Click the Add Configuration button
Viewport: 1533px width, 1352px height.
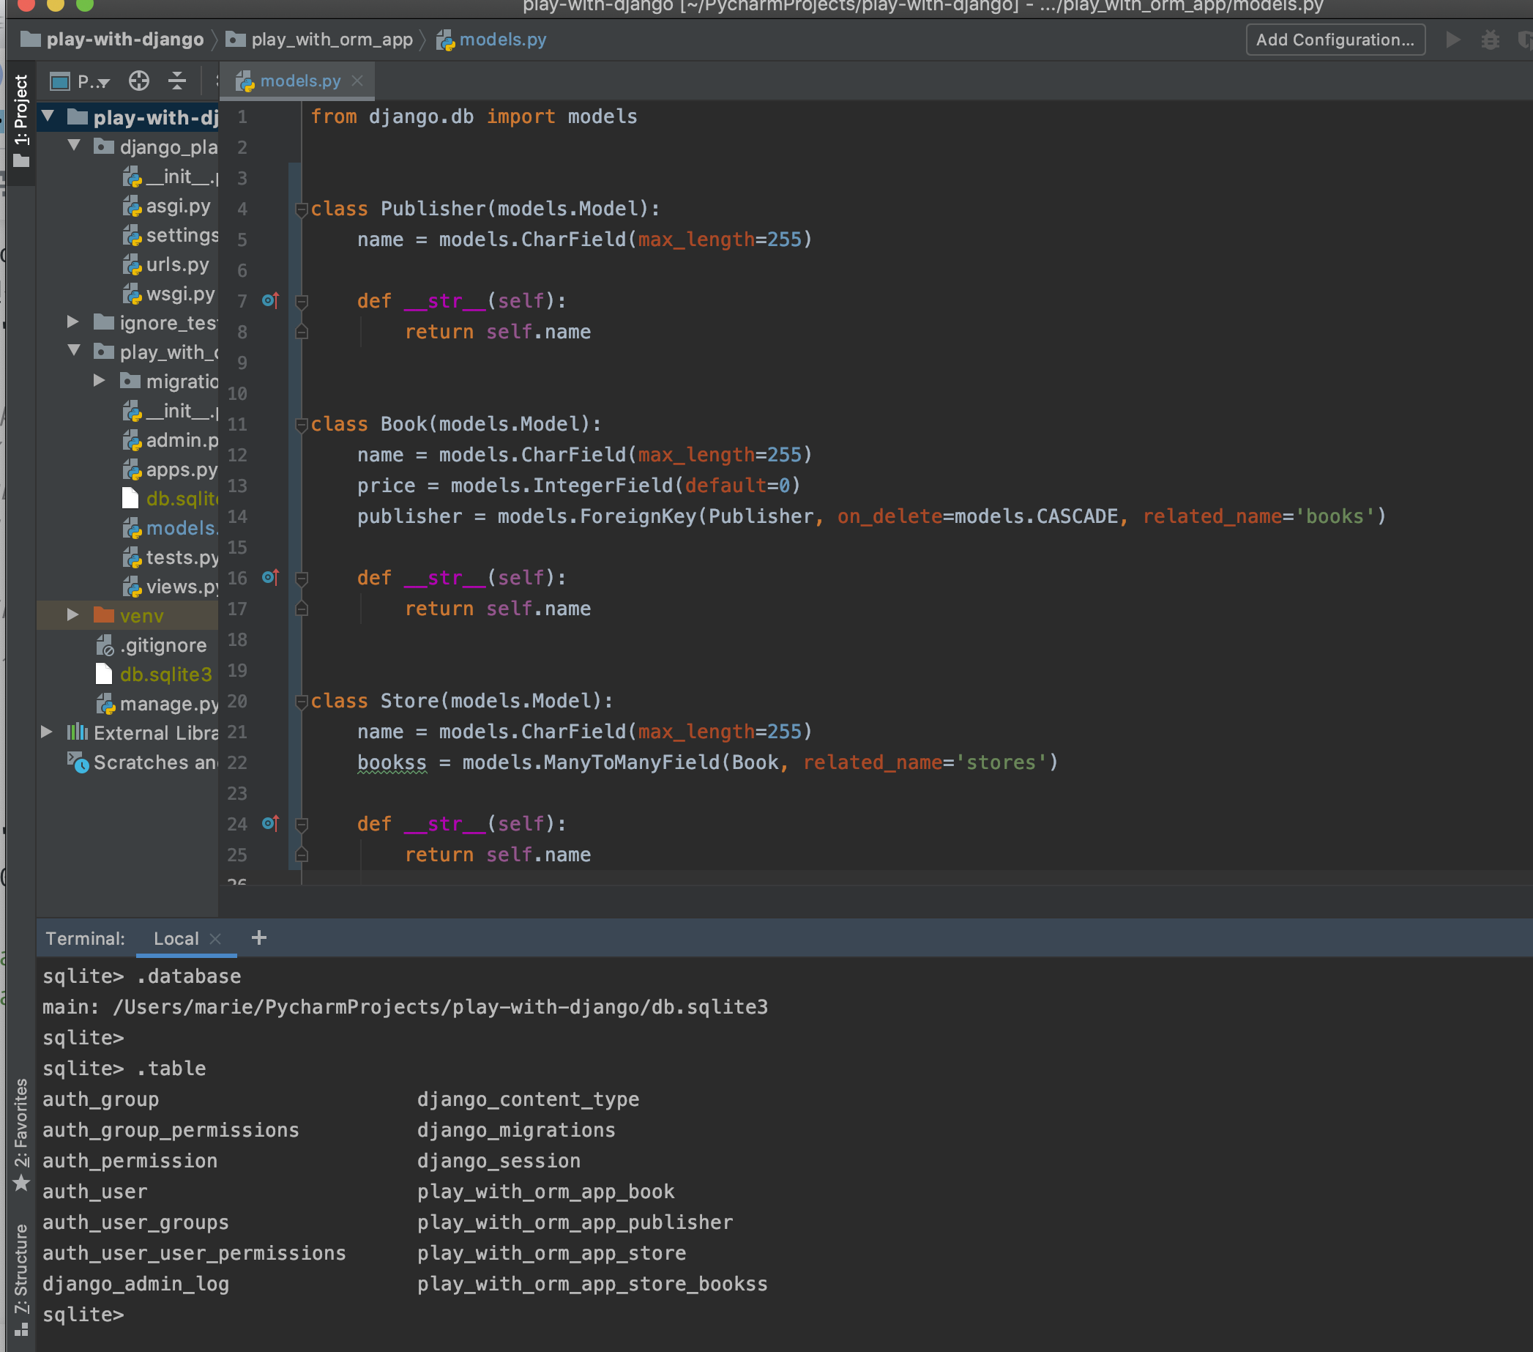click(x=1335, y=39)
